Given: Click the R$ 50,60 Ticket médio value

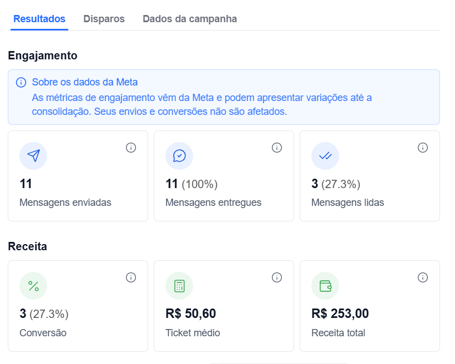Looking at the screenshot, I should [191, 314].
